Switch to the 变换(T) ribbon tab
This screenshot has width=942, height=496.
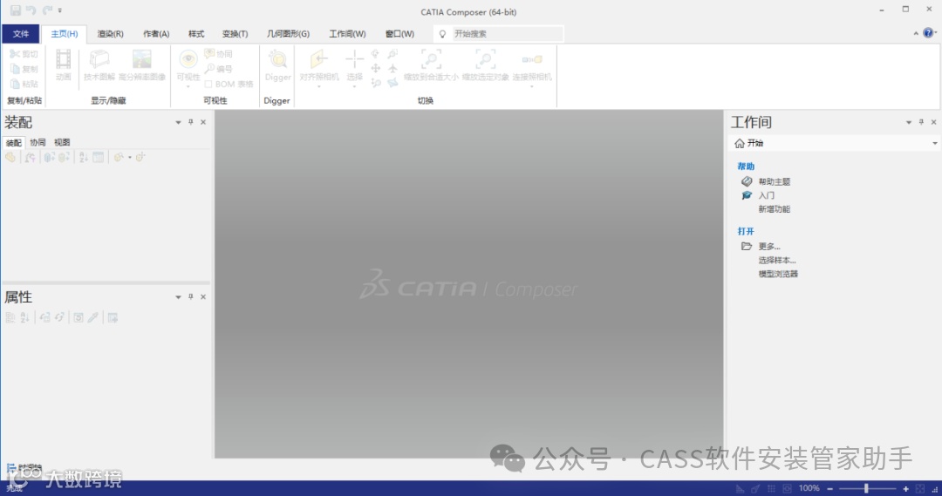[235, 34]
